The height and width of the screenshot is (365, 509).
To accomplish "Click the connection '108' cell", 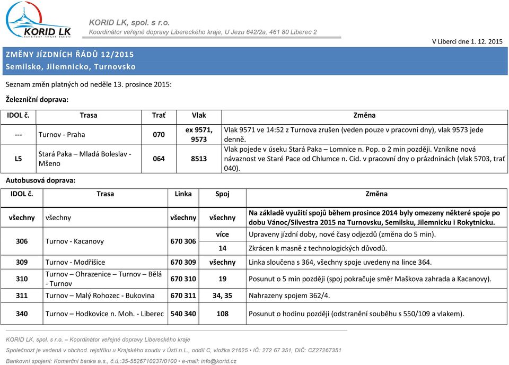I will point(222,314).
